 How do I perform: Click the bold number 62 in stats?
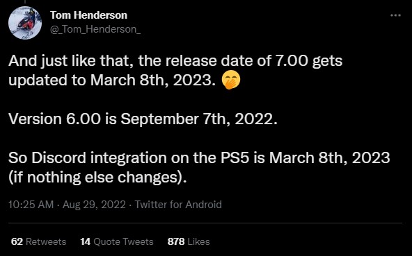pos(17,241)
